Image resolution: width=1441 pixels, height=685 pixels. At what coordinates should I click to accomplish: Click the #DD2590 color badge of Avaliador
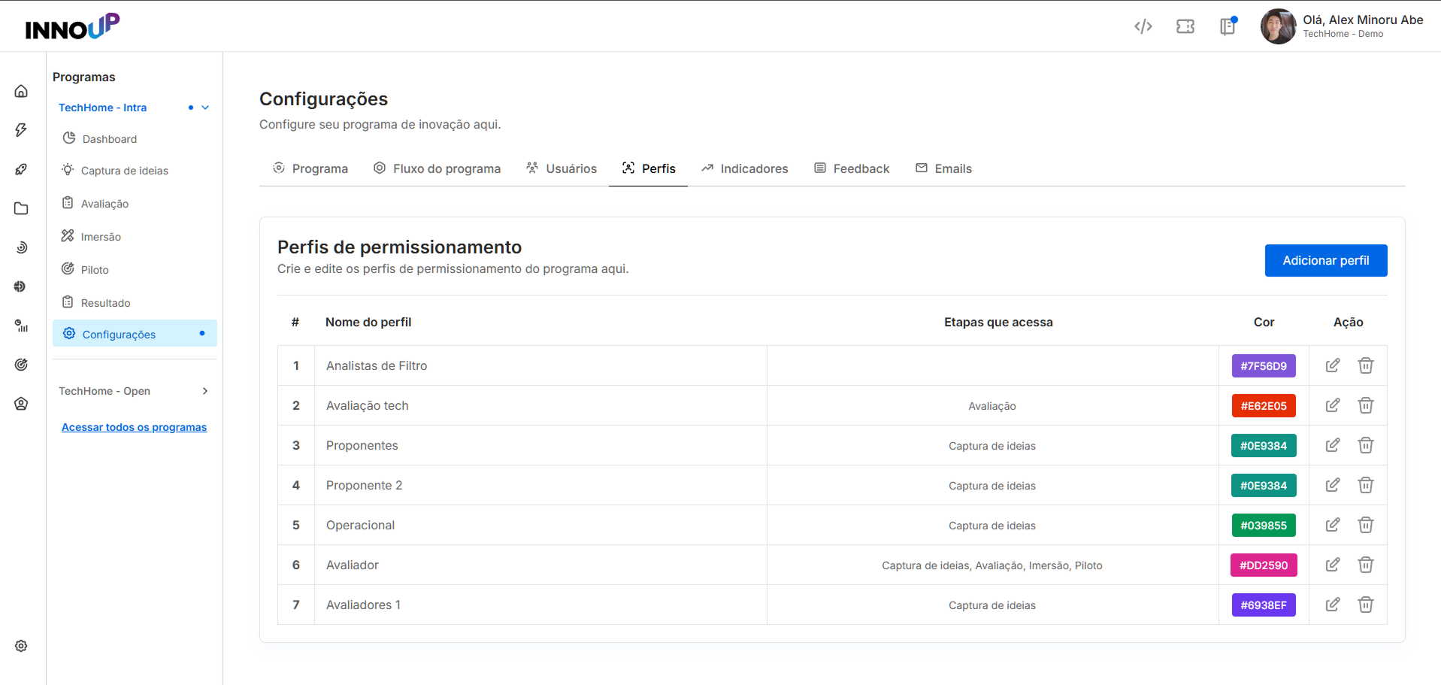pyautogui.click(x=1264, y=565)
